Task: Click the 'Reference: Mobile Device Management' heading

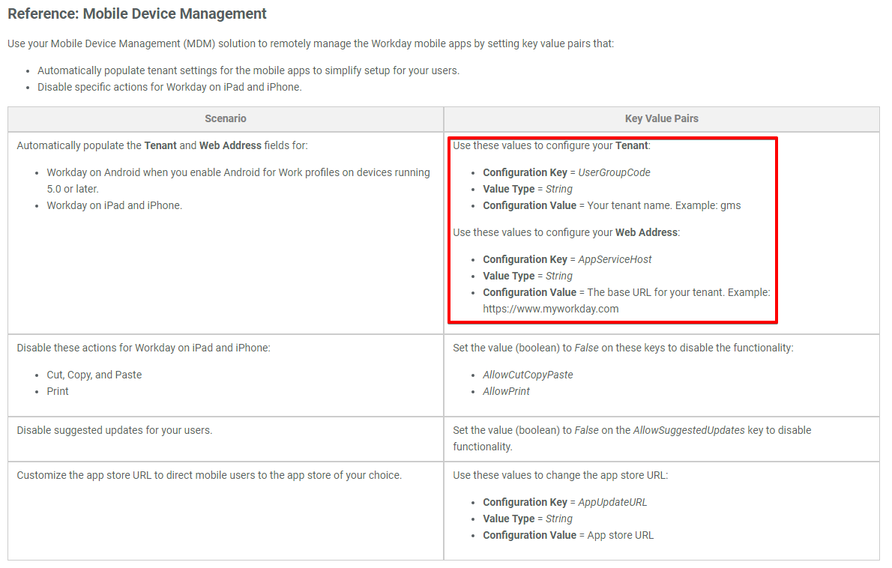Action: [x=136, y=13]
